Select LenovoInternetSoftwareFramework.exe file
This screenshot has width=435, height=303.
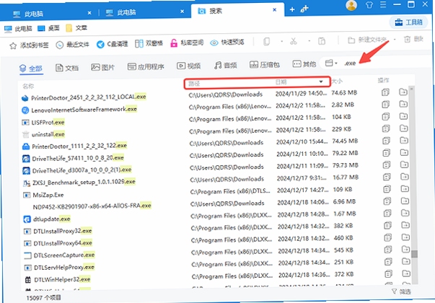tap(84, 110)
